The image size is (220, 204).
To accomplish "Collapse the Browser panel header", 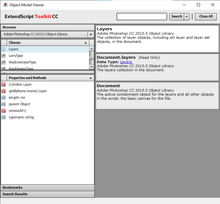I will (47, 27).
